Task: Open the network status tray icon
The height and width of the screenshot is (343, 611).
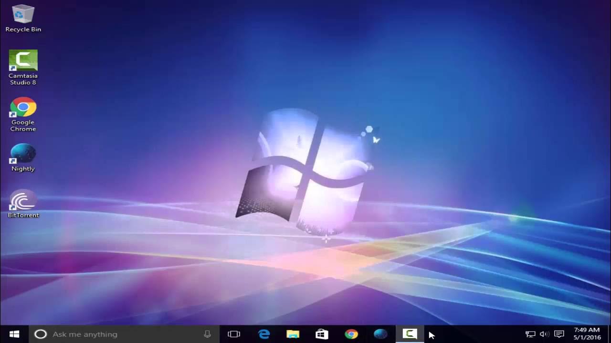Action: click(530, 334)
